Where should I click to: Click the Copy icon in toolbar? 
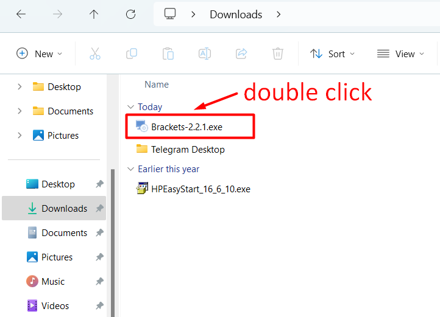(132, 54)
